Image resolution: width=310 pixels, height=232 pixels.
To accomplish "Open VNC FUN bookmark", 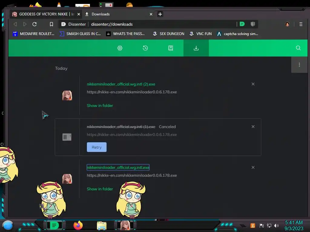I will (200, 34).
